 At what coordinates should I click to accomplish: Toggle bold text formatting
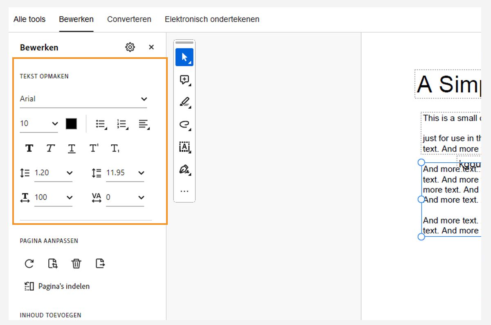coord(29,148)
